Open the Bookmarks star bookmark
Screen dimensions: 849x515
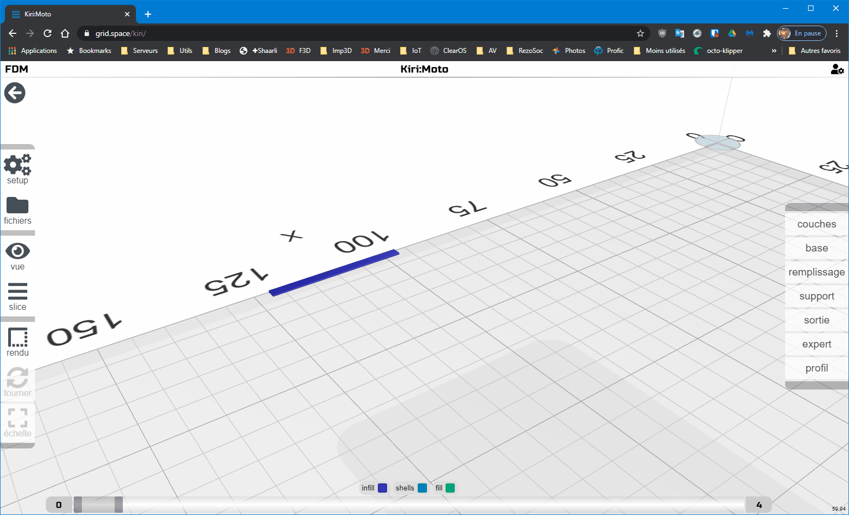(x=89, y=51)
